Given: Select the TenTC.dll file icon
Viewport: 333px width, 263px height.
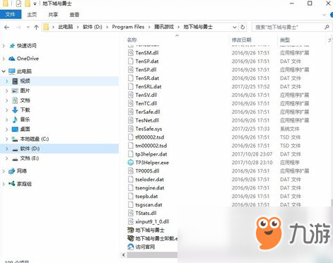Looking at the screenshot, I should tap(131, 103).
